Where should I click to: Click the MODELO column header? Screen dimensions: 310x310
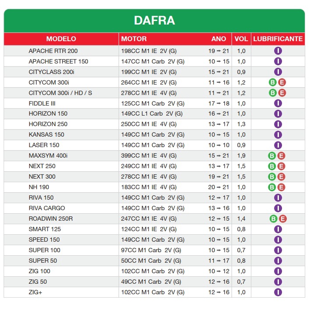click(61, 39)
